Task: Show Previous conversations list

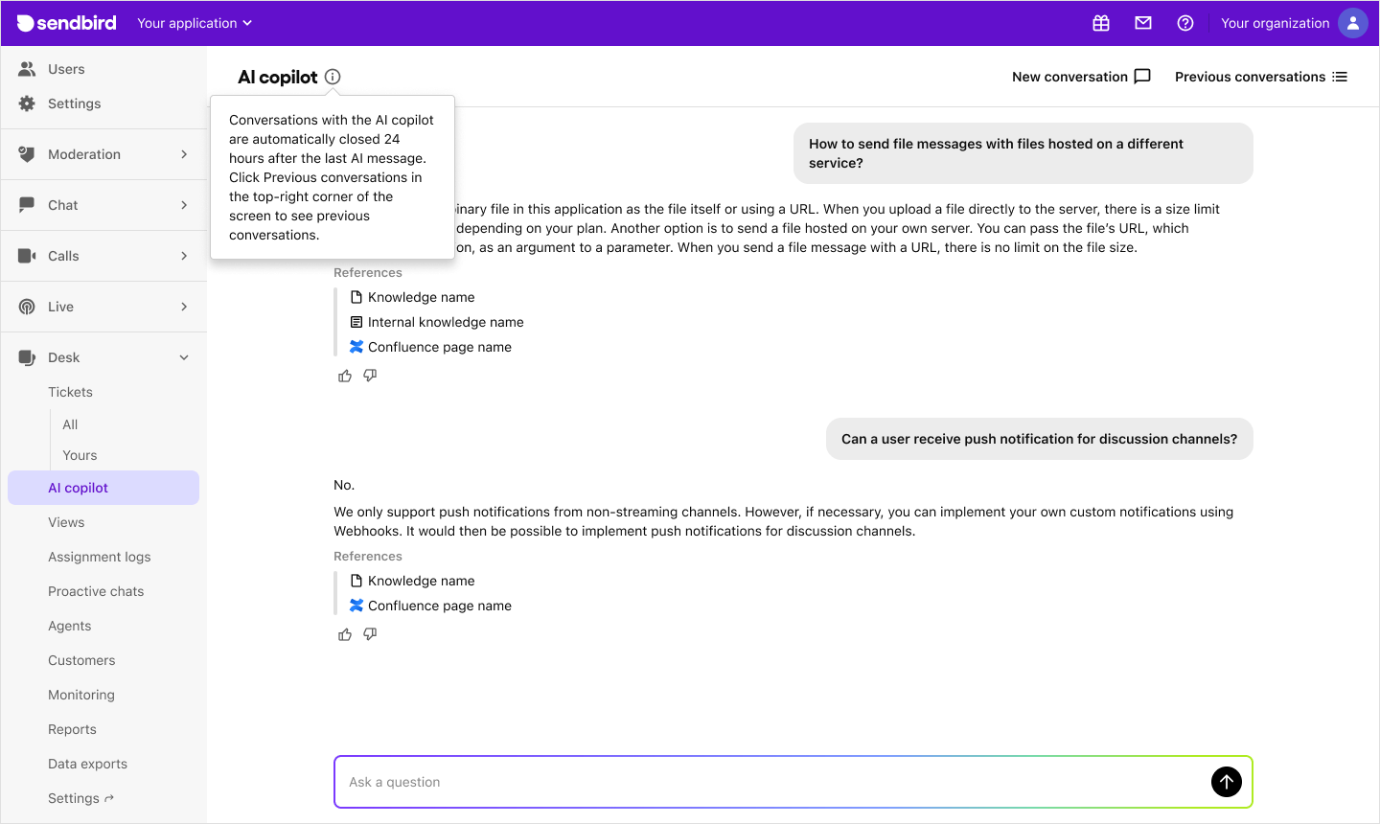Action: pyautogui.click(x=1260, y=77)
